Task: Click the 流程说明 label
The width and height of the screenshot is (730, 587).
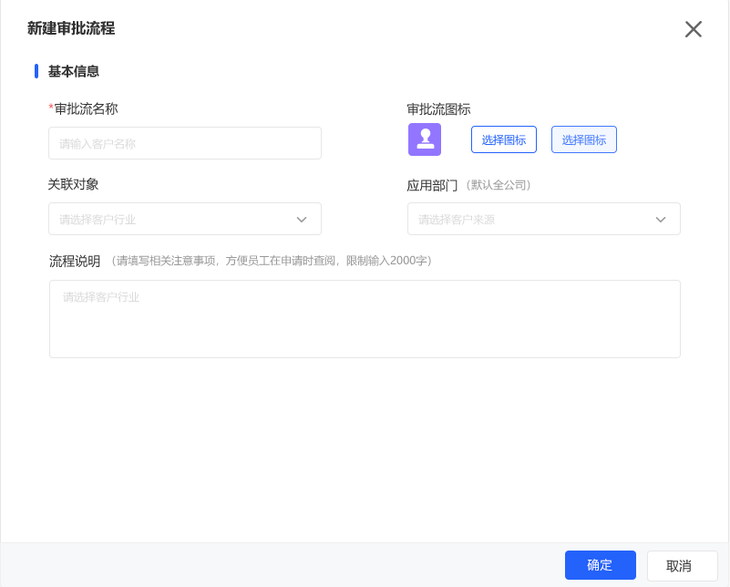Action: pyautogui.click(x=75, y=262)
